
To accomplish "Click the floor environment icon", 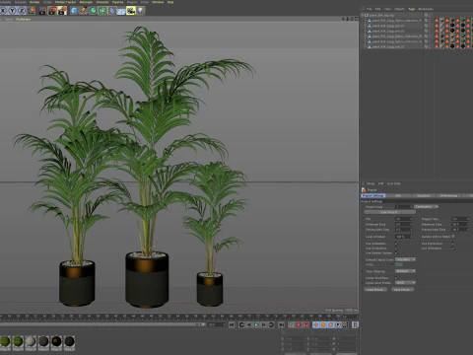I will point(121,11).
